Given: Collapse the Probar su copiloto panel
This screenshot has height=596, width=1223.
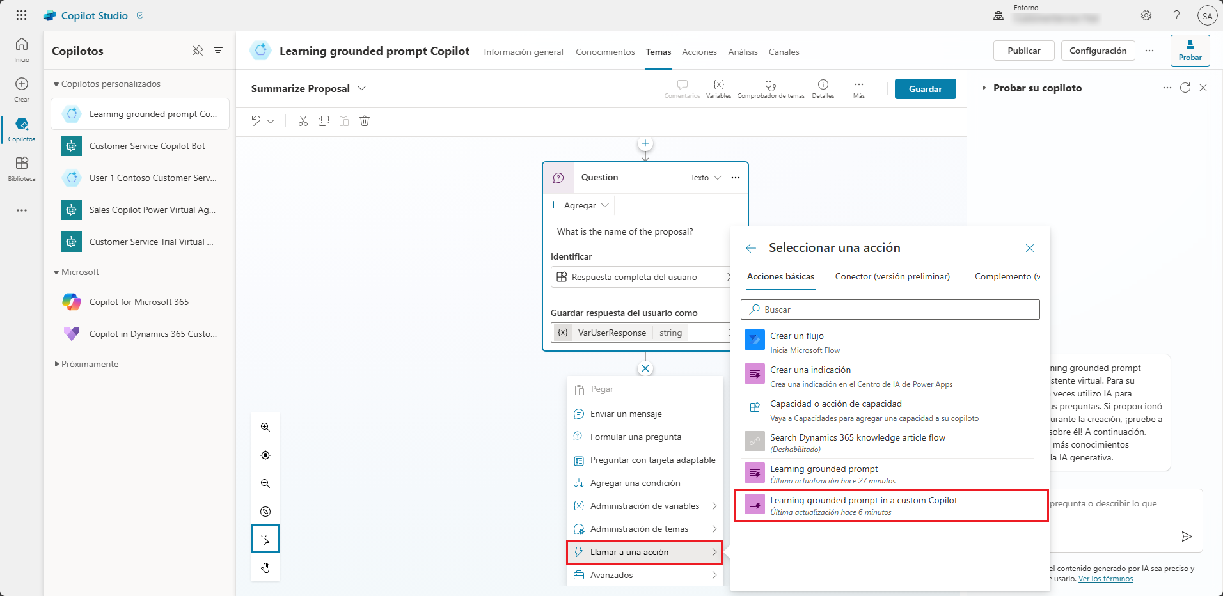Looking at the screenshot, I should (x=984, y=88).
